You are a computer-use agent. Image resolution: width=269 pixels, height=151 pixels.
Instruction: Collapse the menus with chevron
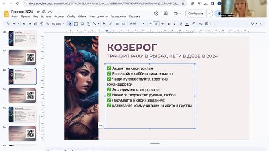261,24
